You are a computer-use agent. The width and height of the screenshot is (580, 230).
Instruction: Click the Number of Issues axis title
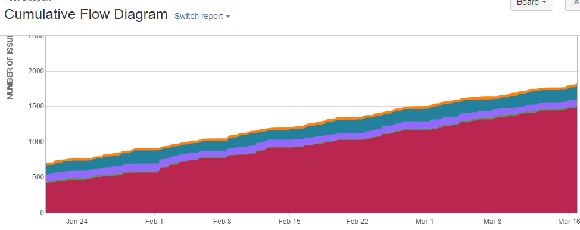(x=10, y=67)
